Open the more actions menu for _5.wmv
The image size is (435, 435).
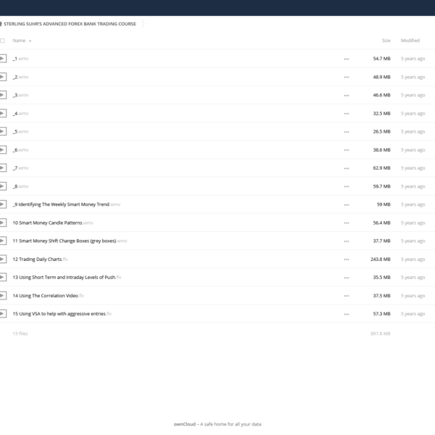coord(347,132)
